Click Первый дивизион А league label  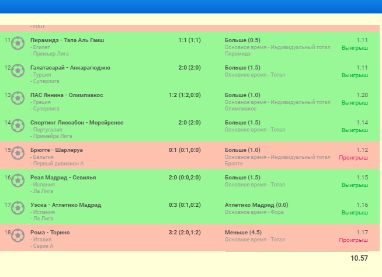(x=58, y=164)
